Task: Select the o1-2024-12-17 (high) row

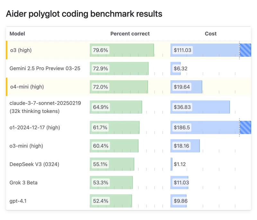Action: pyautogui.click(x=128, y=128)
